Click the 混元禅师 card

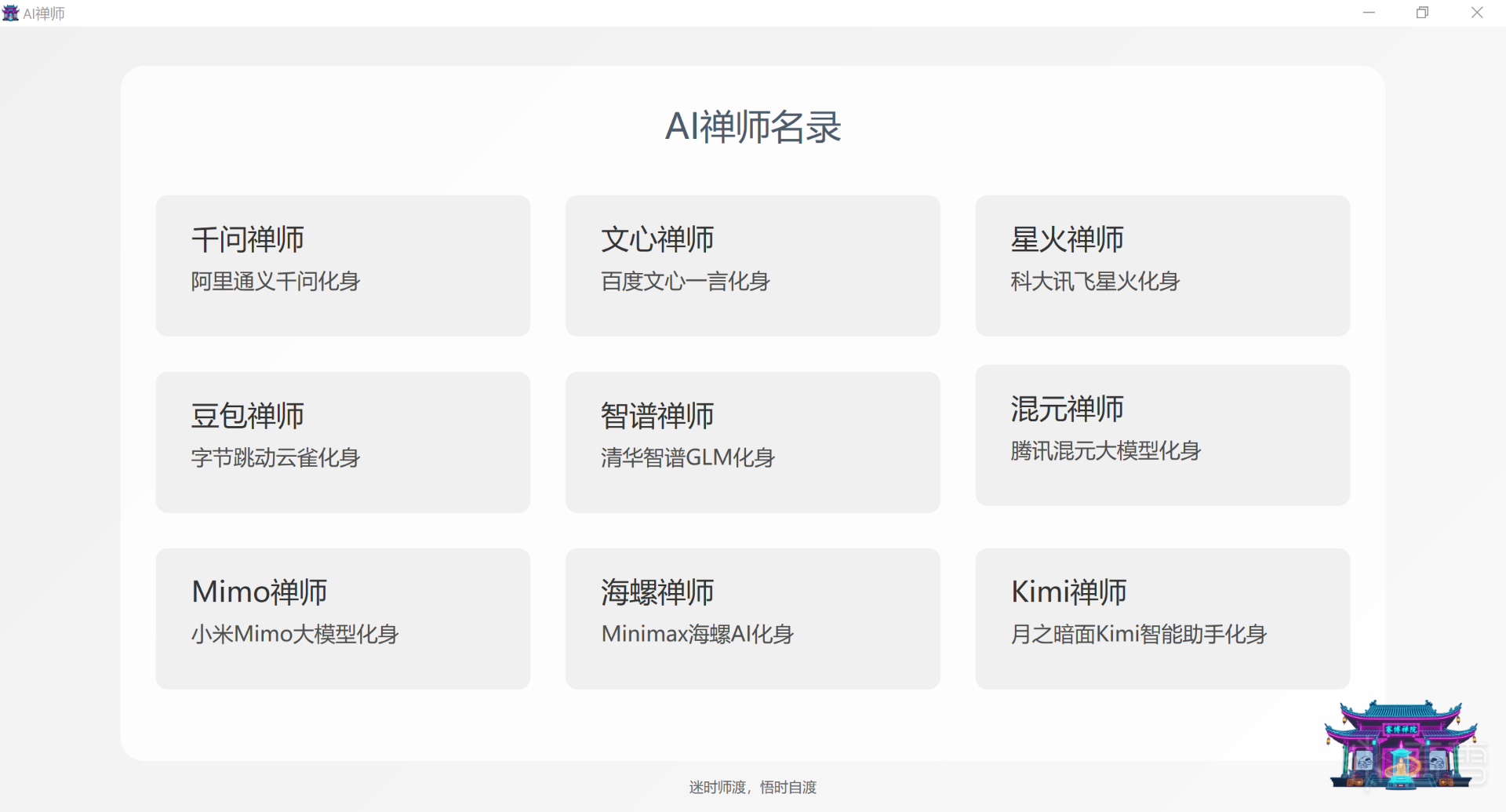click(1162, 435)
